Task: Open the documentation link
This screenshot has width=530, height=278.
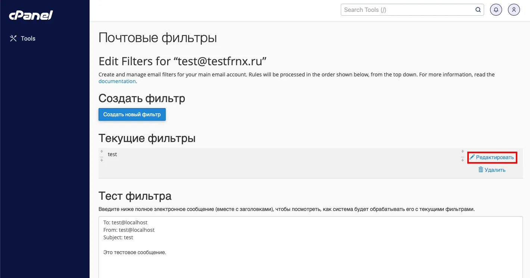Action: click(117, 81)
